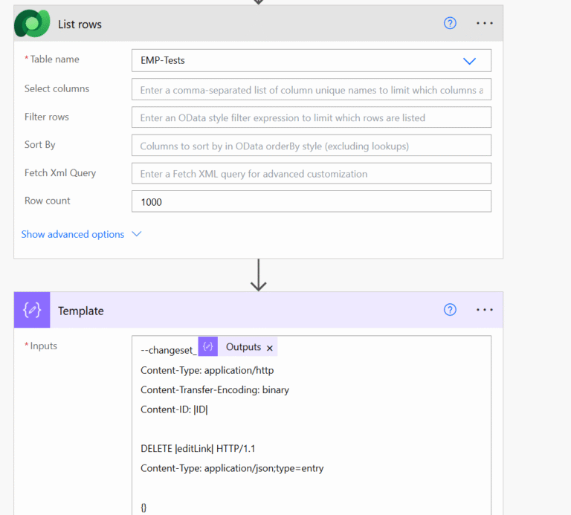Screen dimensions: 571x515
Task: Click the Show advanced options link
Action: click(72, 234)
